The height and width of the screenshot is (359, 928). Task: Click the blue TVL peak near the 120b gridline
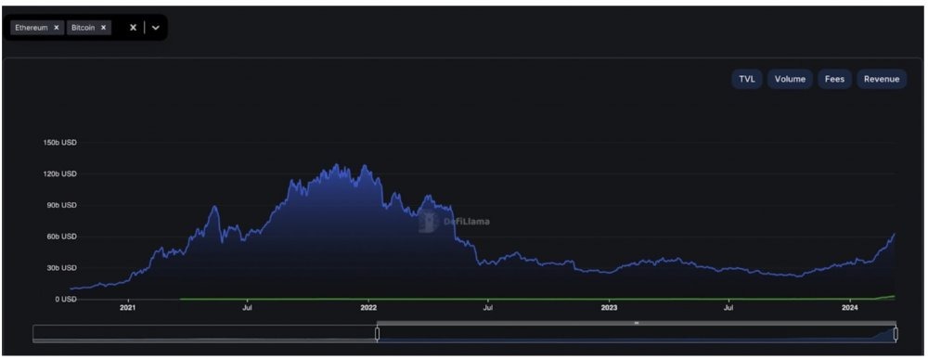(336, 166)
